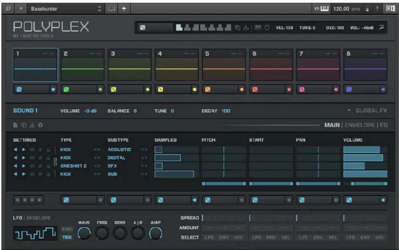Screen dimensions: 399x250
Task: Select sound pad 4
Action: coord(177,65)
